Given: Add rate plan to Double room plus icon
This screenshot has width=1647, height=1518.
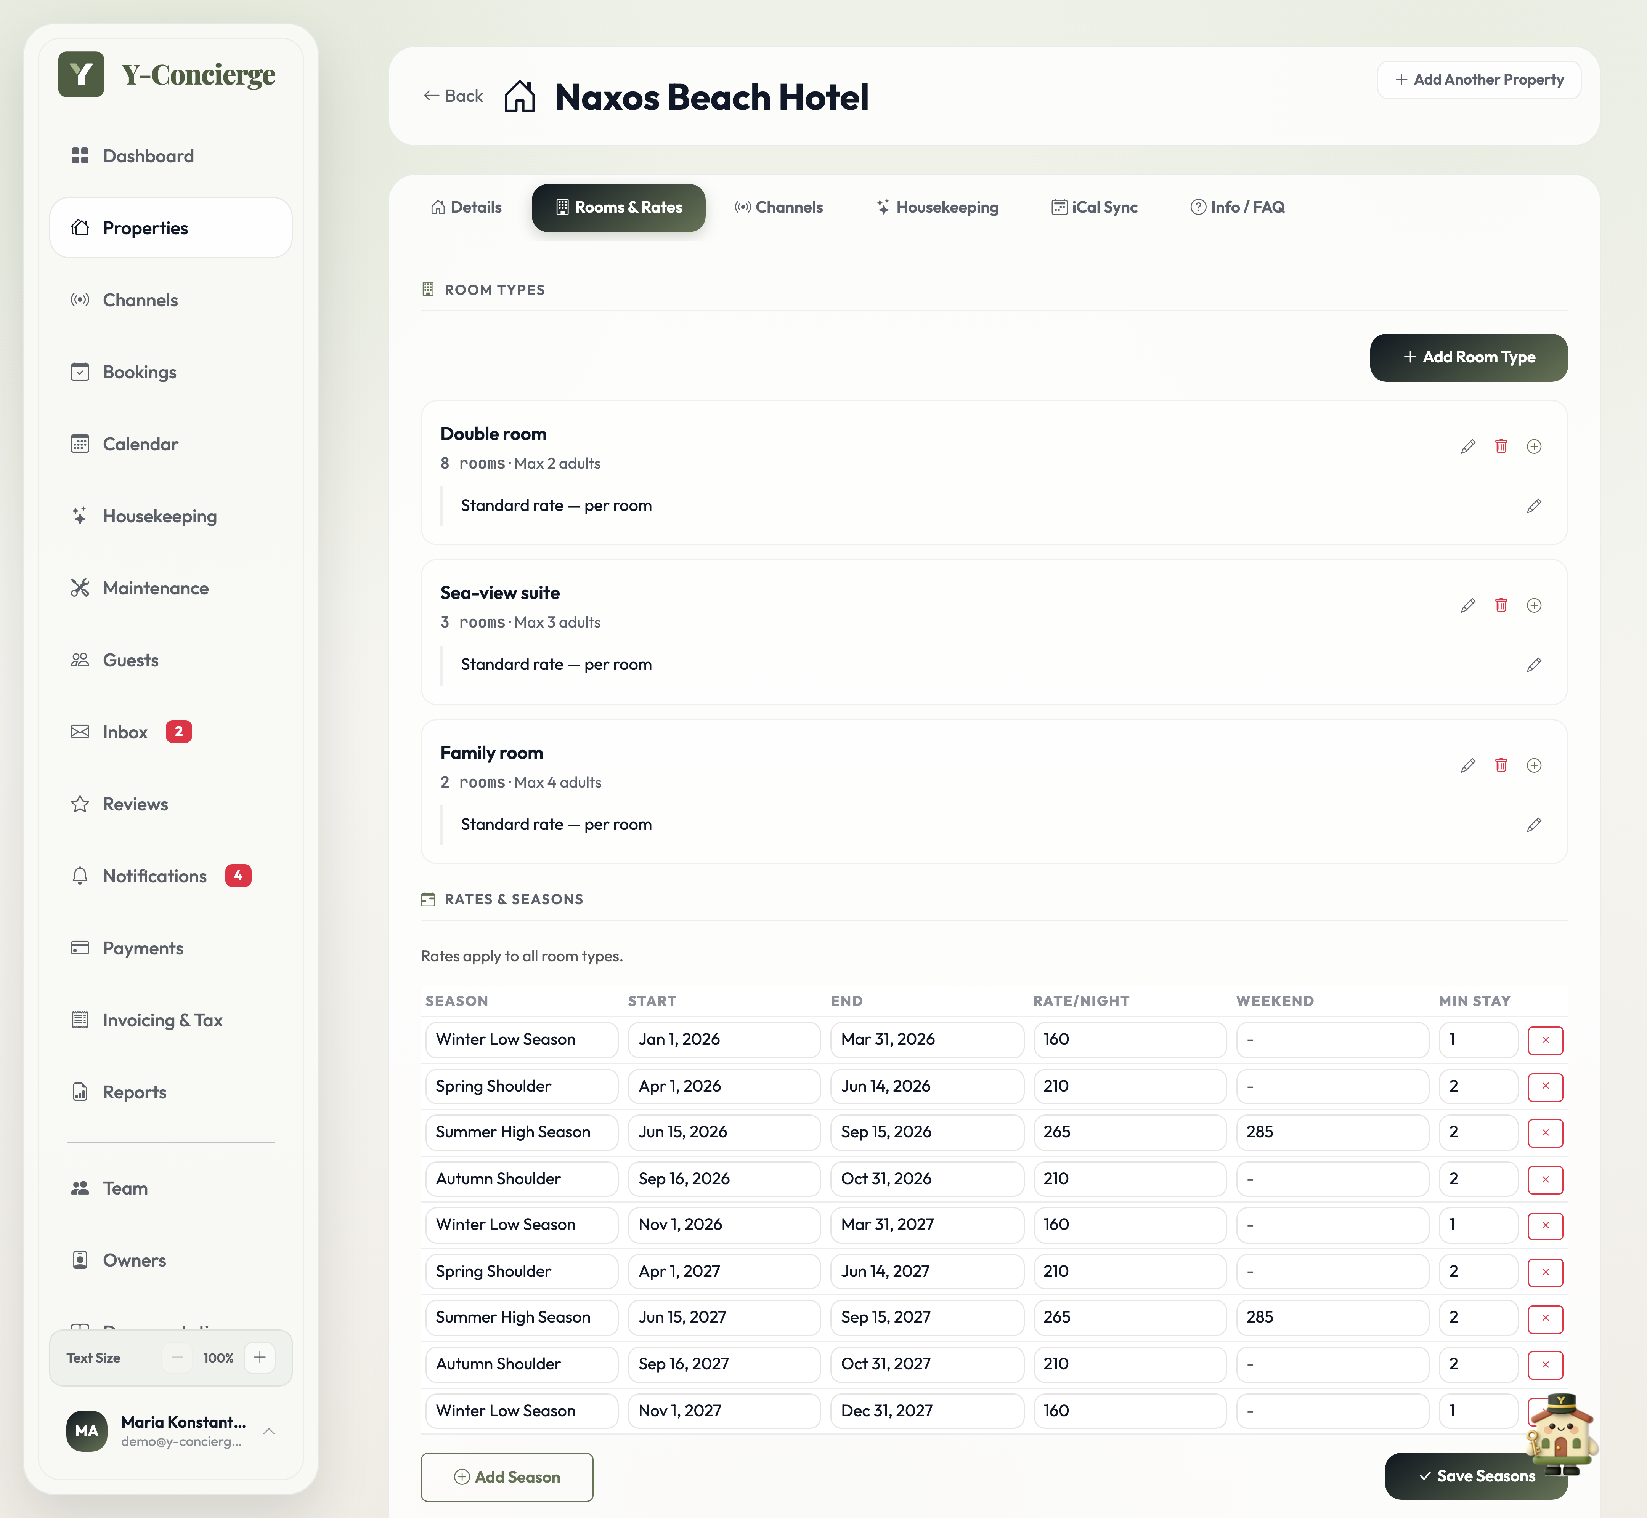Looking at the screenshot, I should pos(1534,446).
